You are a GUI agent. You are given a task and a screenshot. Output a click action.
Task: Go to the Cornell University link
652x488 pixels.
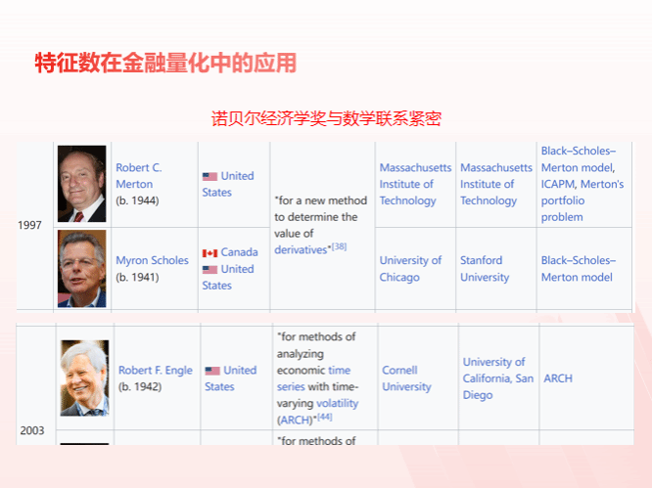[406, 378]
